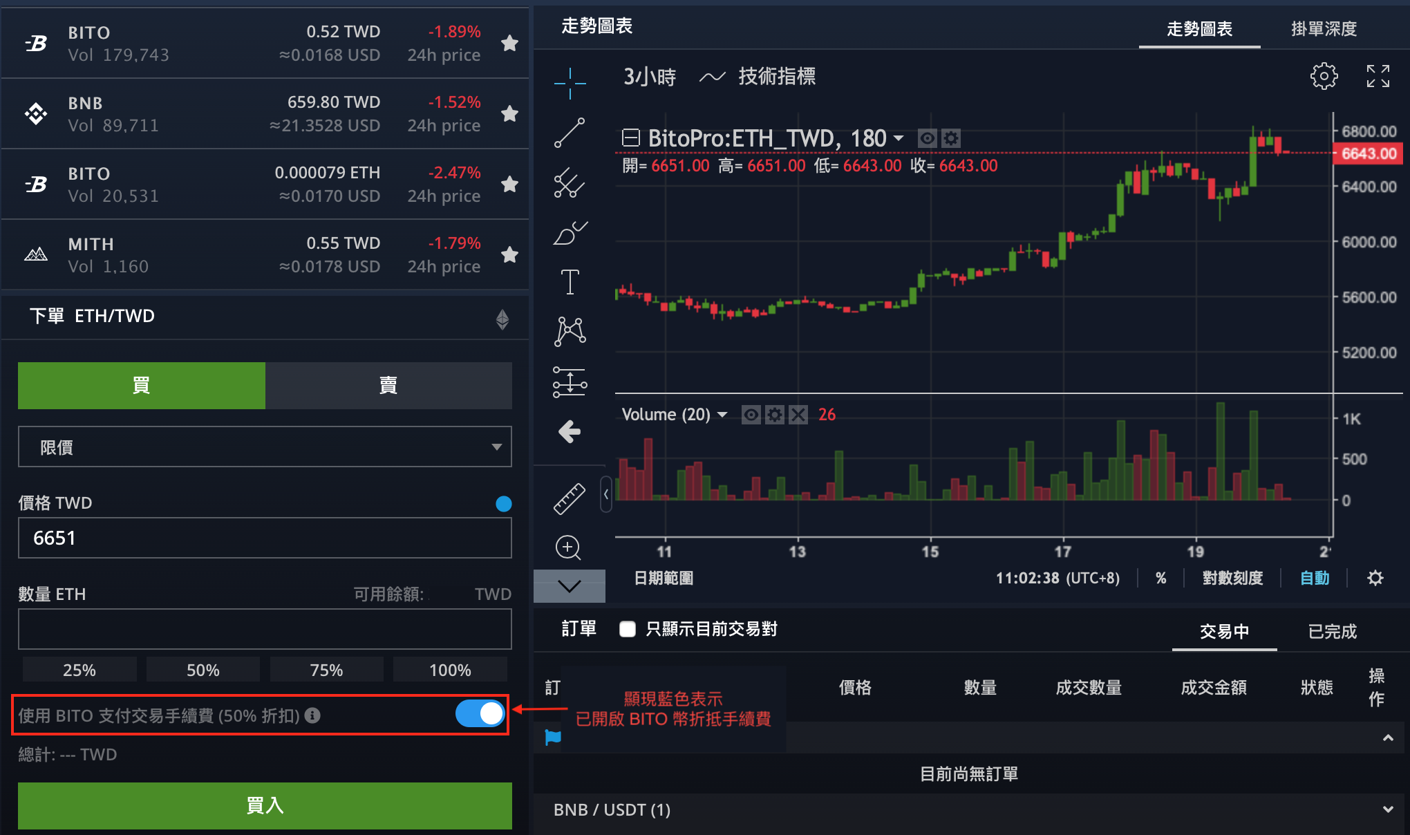1410x835 pixels.
Task: Click the back arrow icon in chart toolbar
Action: [x=570, y=431]
